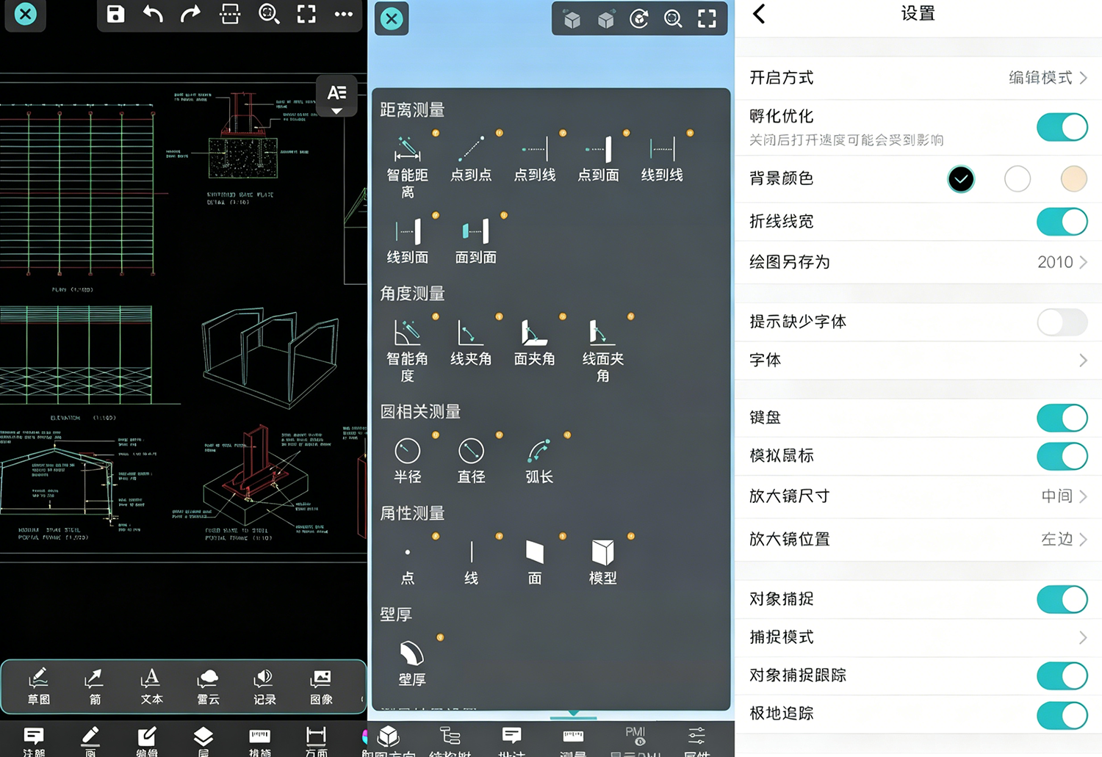Open the ruler measure tab in CAD bottom bar

[260, 741]
